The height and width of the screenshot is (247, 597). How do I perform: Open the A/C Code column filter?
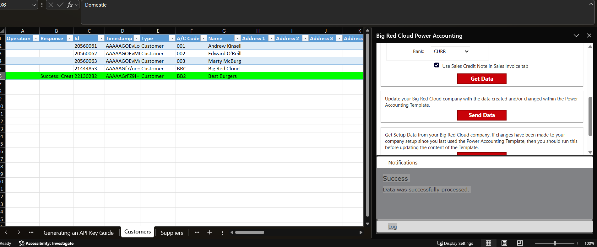pos(204,38)
